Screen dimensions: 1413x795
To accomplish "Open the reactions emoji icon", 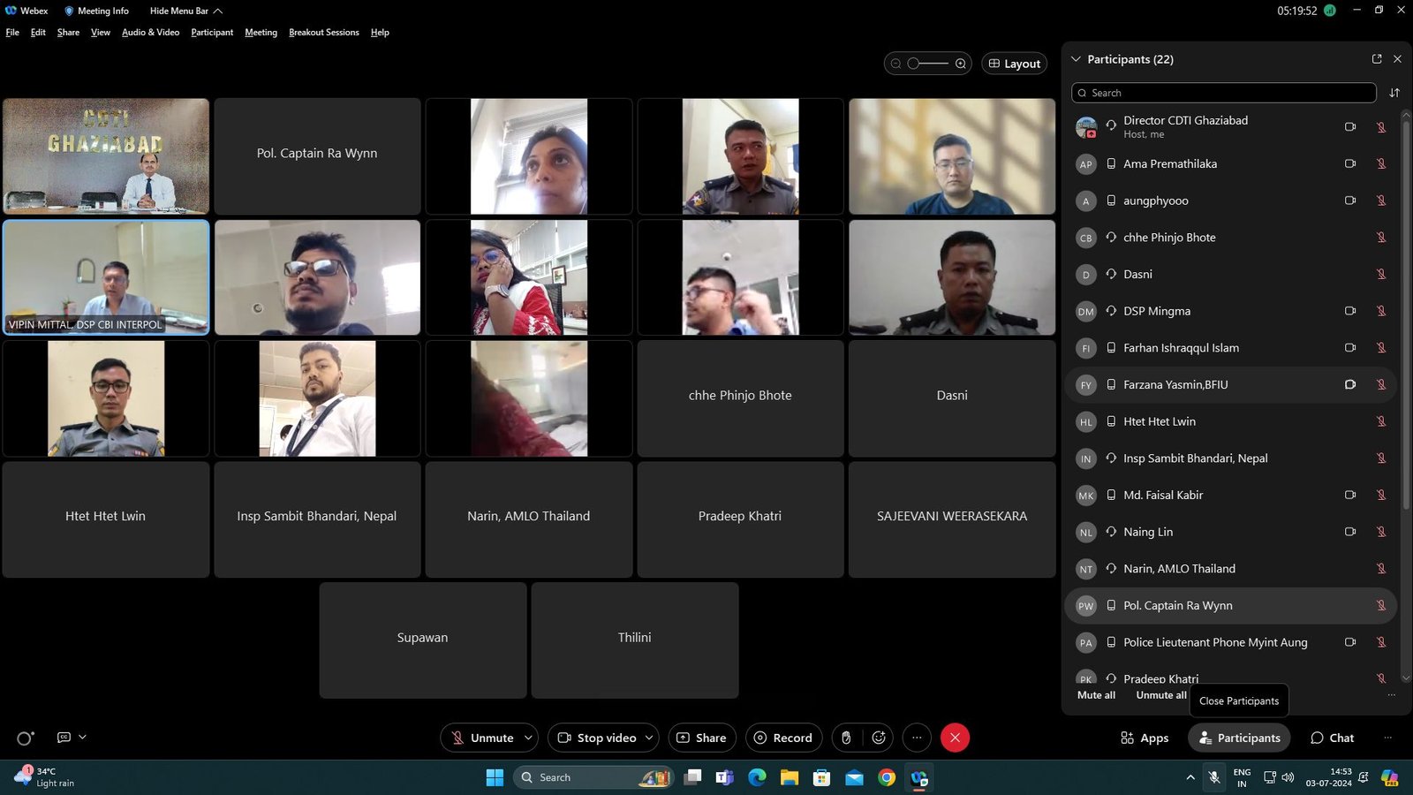I will [879, 738].
